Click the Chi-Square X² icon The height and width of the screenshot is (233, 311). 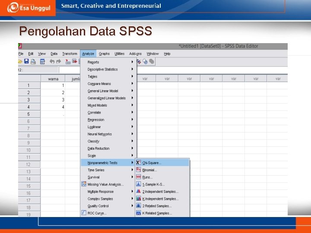[x=139, y=163]
